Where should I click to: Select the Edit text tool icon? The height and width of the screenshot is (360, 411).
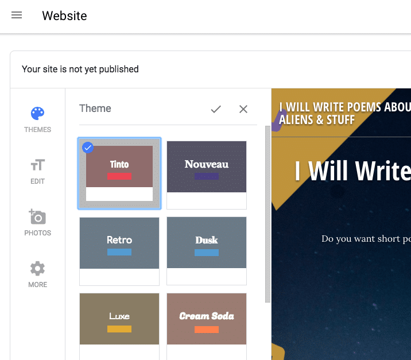point(37,165)
